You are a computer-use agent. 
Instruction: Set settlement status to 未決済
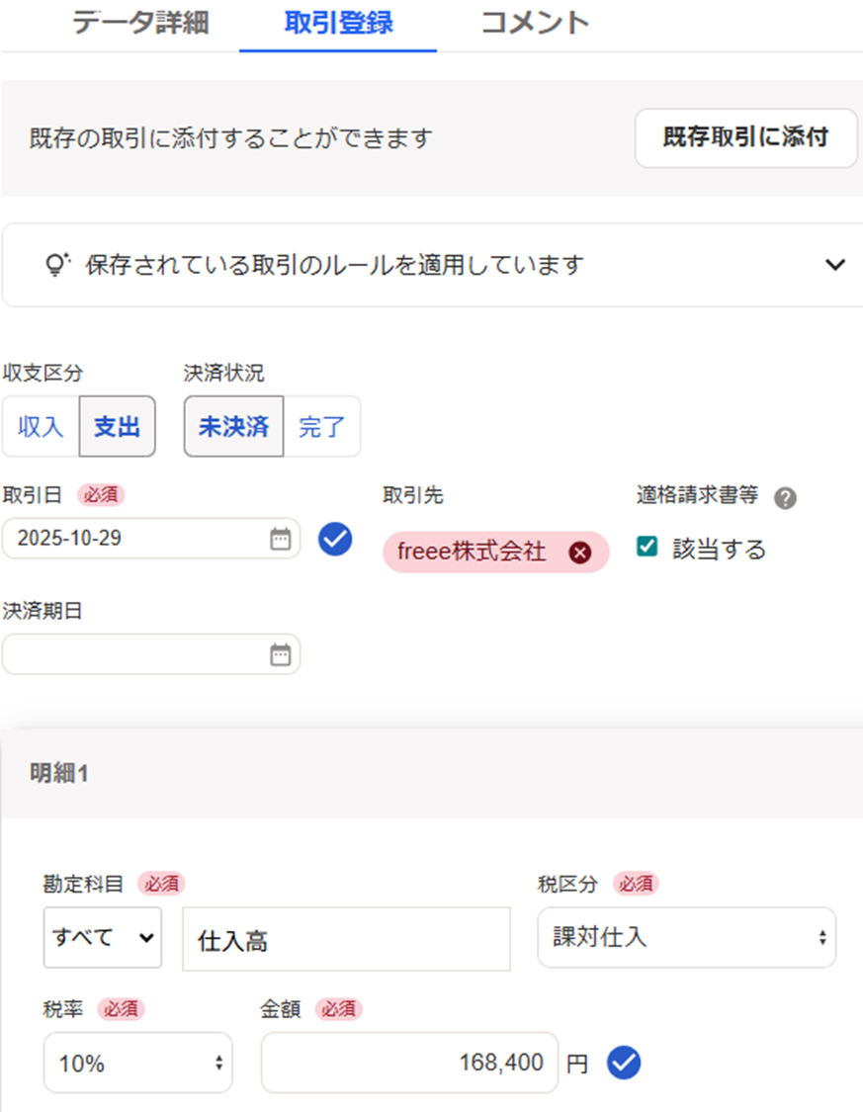click(x=233, y=427)
